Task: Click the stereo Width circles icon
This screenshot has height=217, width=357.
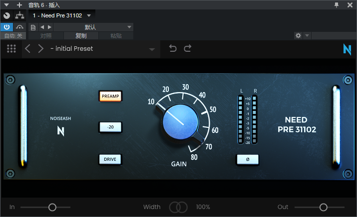Action: [178, 207]
